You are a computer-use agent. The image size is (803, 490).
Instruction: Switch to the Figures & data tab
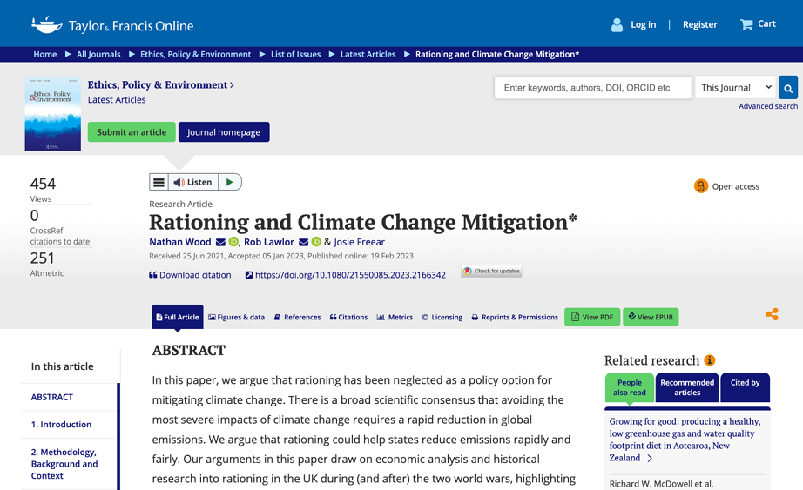[x=236, y=318]
